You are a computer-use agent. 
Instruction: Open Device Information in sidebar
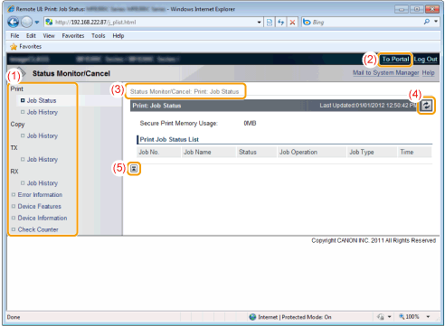43,218
